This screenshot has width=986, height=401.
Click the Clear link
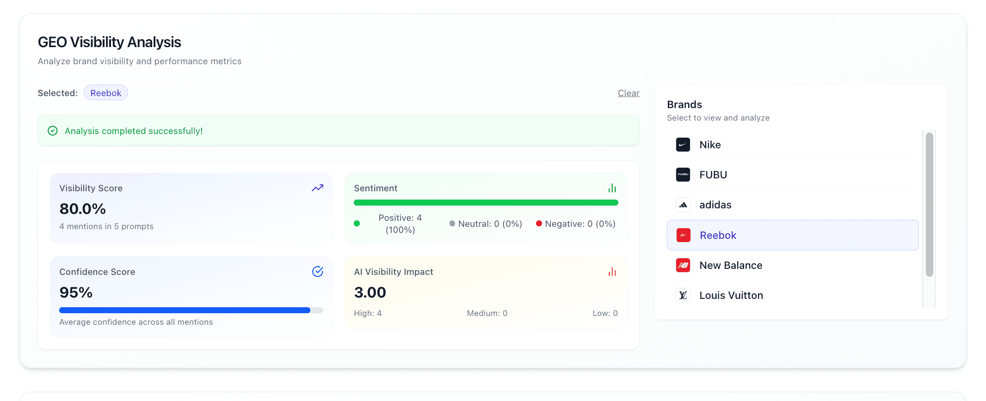[x=629, y=93]
